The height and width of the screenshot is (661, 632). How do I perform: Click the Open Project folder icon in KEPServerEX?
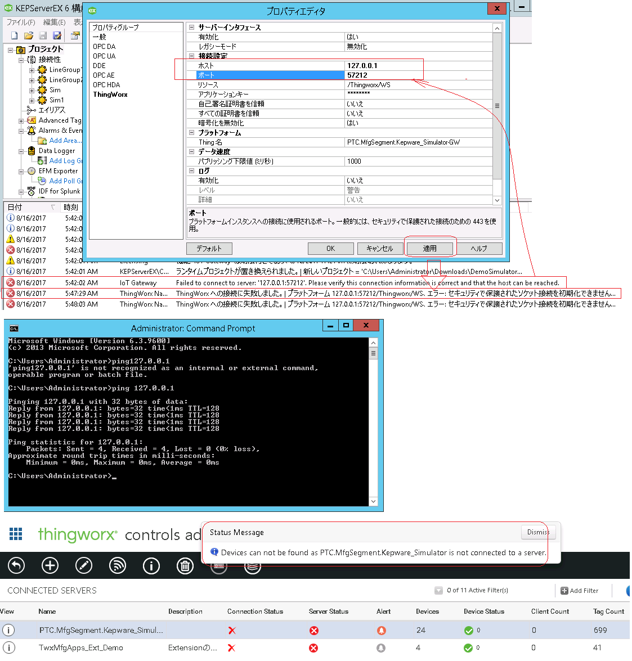coord(29,35)
